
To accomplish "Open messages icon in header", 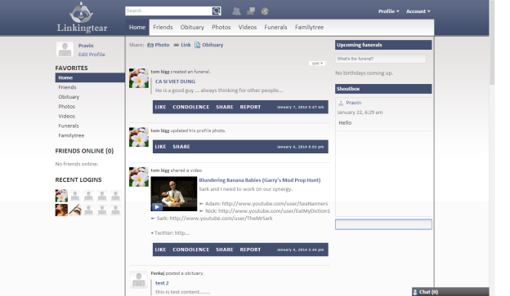I will 251,11.
